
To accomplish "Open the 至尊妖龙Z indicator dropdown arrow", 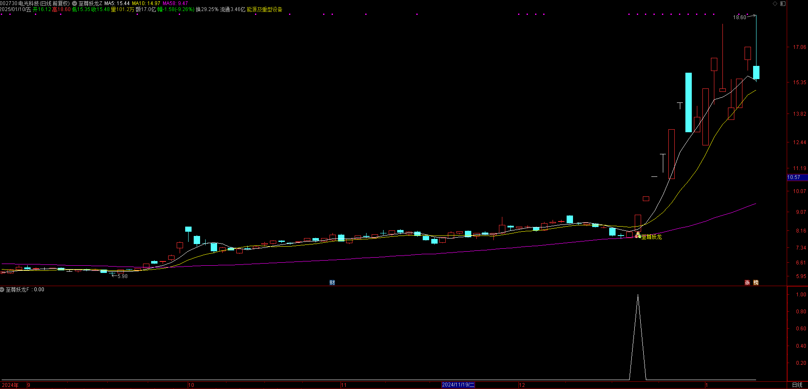I will pos(74,3).
